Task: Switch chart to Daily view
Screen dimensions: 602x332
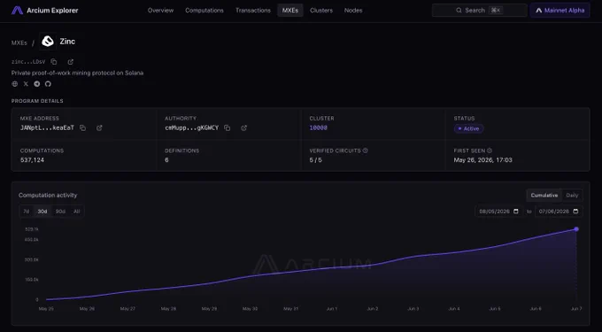Action: 572,196
